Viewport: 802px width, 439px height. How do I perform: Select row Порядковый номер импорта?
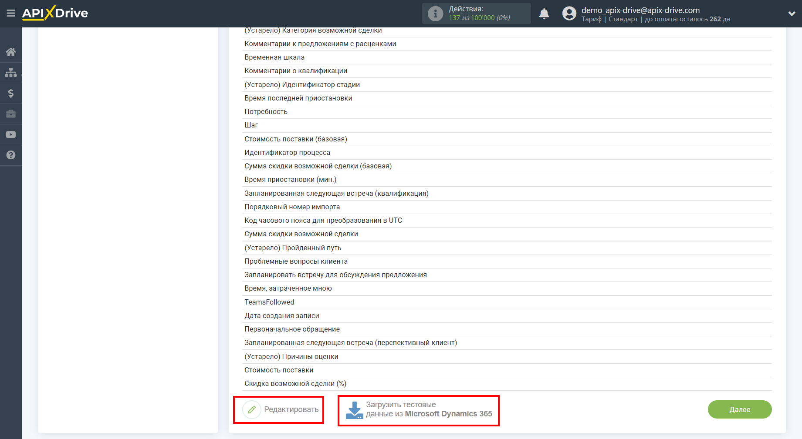(507, 207)
